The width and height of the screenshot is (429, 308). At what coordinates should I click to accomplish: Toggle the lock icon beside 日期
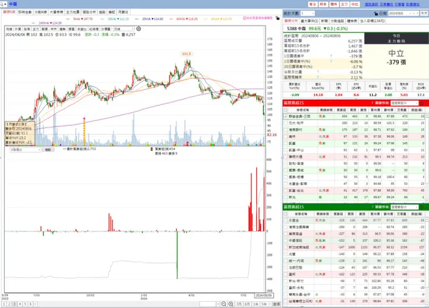[x=376, y=13]
